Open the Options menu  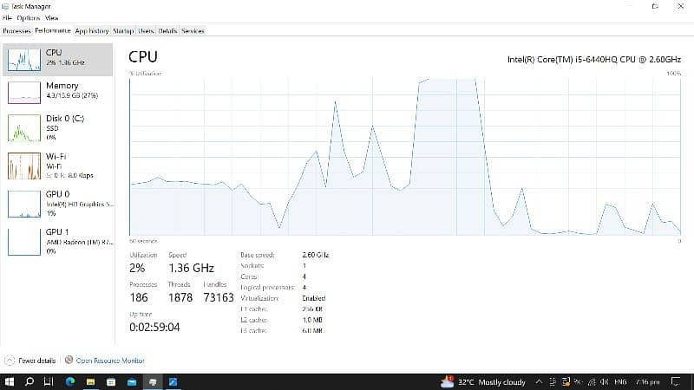28,17
